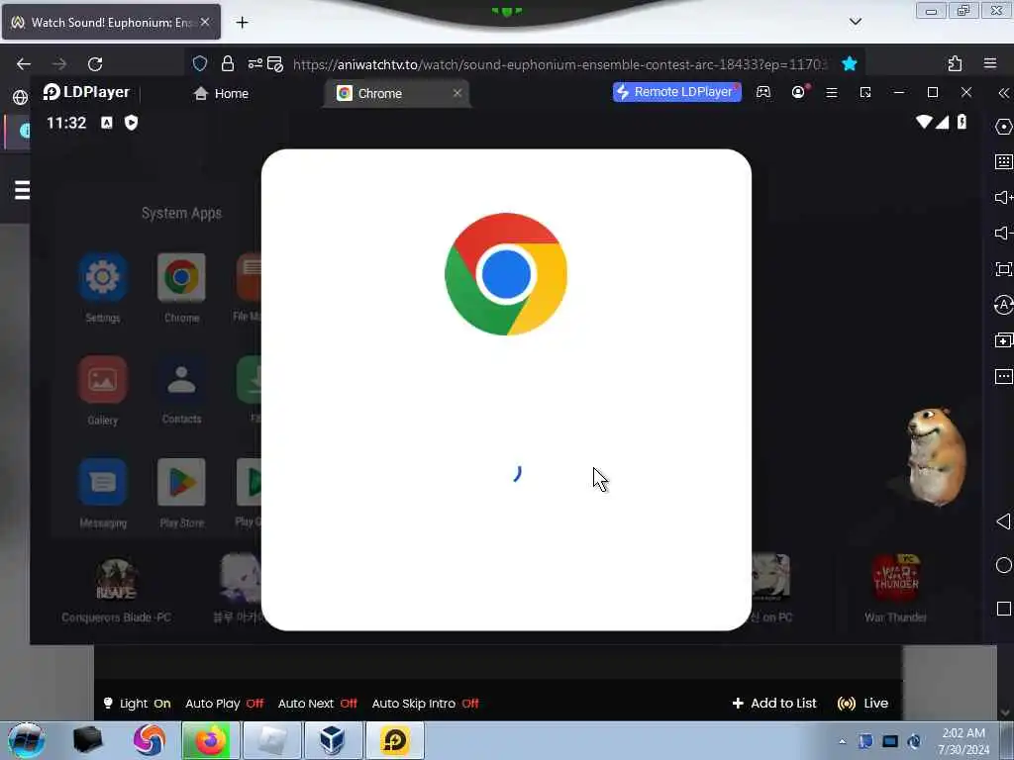
Task: Decrease volume in the LDPlayer sidebar
Action: [1003, 233]
